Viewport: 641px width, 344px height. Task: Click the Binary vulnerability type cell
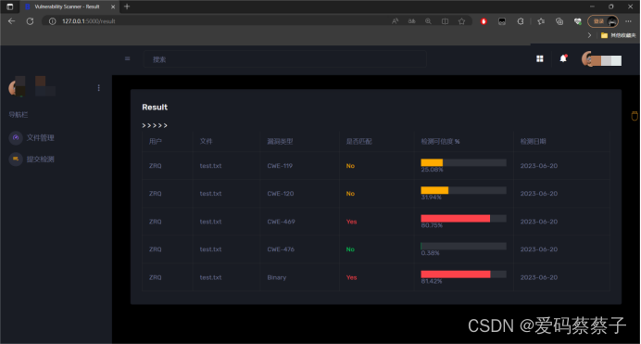277,278
